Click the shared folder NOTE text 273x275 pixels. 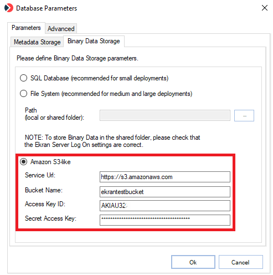coord(112,141)
